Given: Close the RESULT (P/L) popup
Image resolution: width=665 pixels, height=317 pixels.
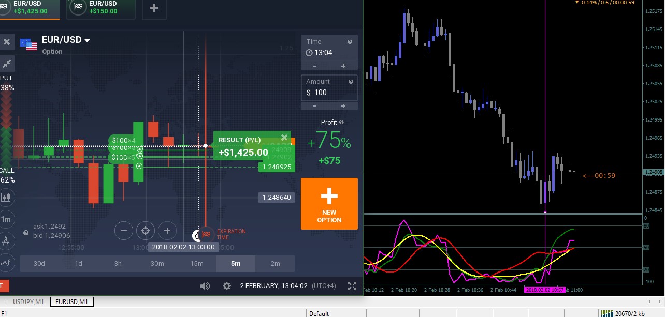Looking at the screenshot, I should [284, 137].
